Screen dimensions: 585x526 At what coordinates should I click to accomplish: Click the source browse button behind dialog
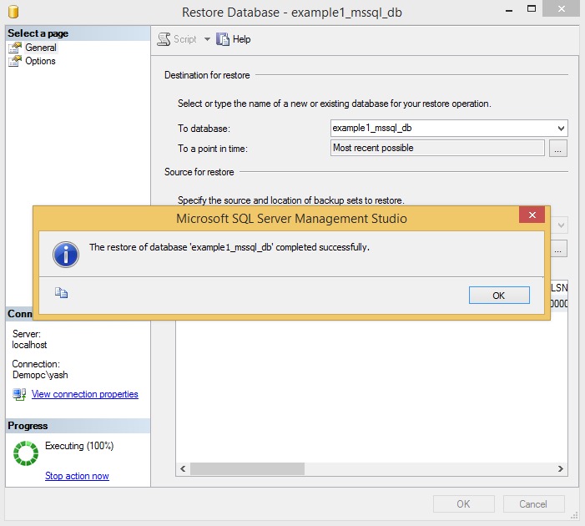[559, 249]
